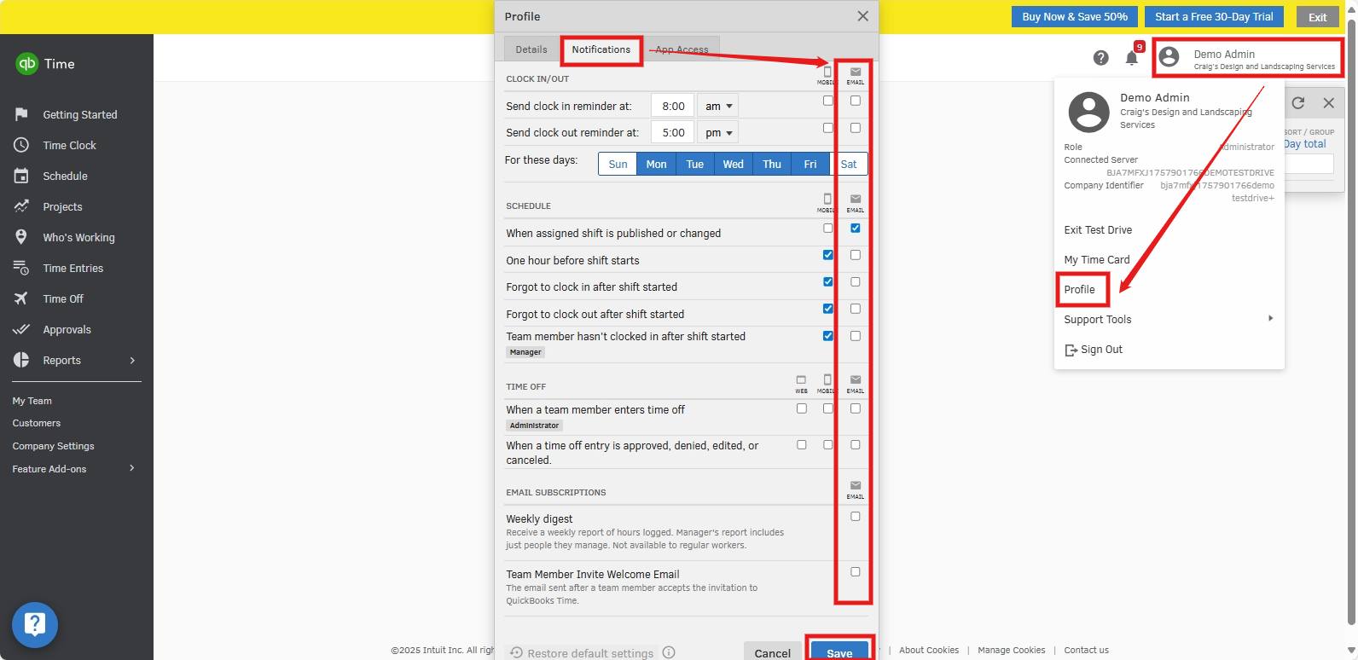
Task: Switch to the Details tab
Action: coord(531,49)
